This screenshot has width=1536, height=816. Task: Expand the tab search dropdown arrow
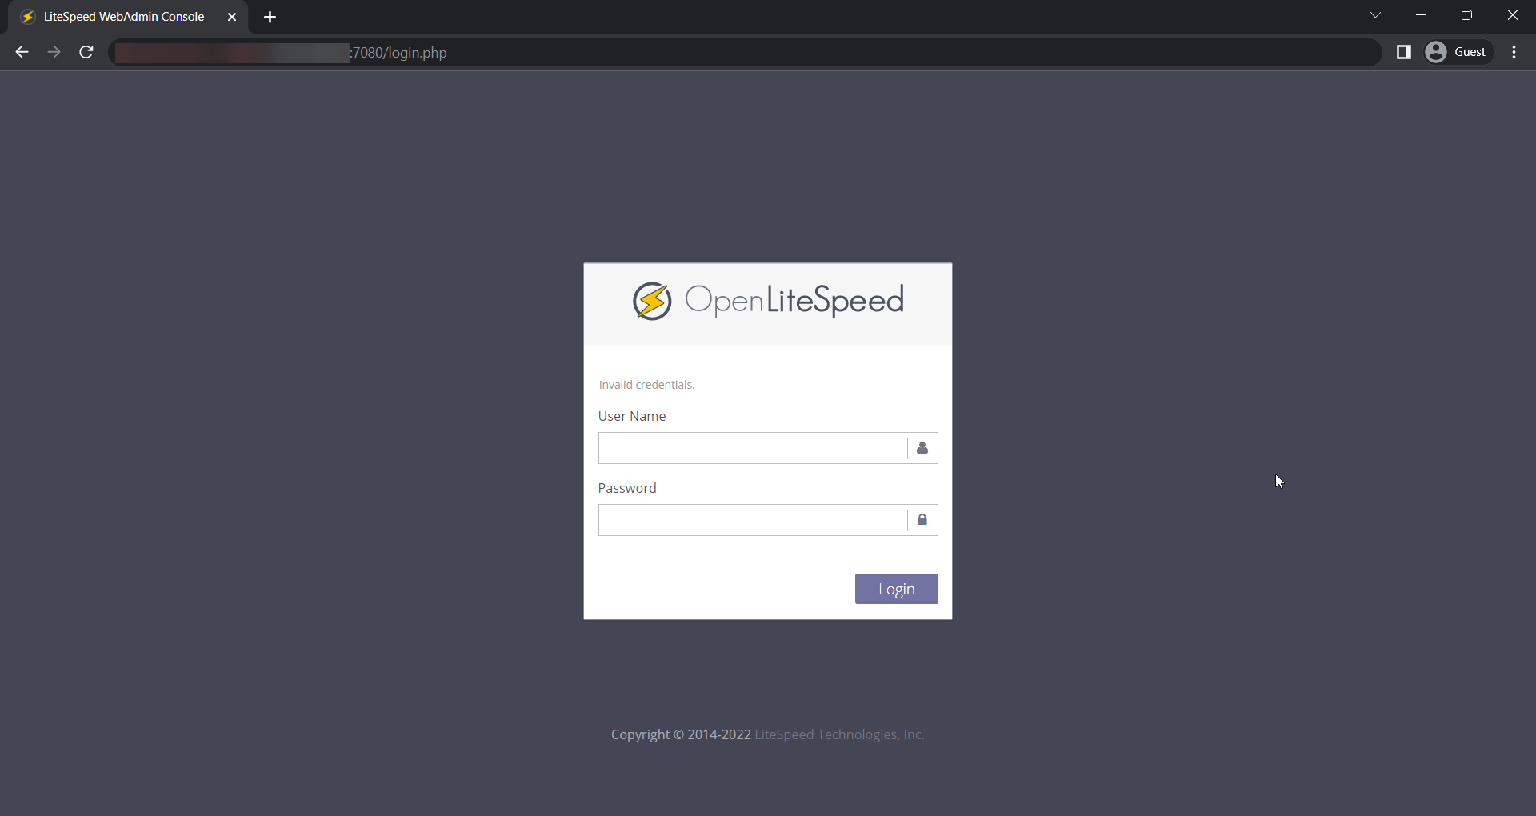1375,15
